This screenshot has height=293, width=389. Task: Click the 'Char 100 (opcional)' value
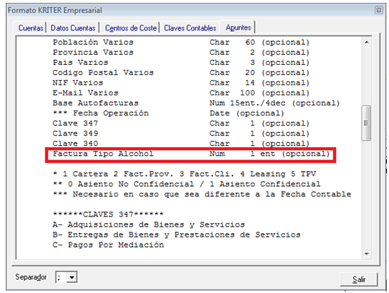tap(260, 93)
